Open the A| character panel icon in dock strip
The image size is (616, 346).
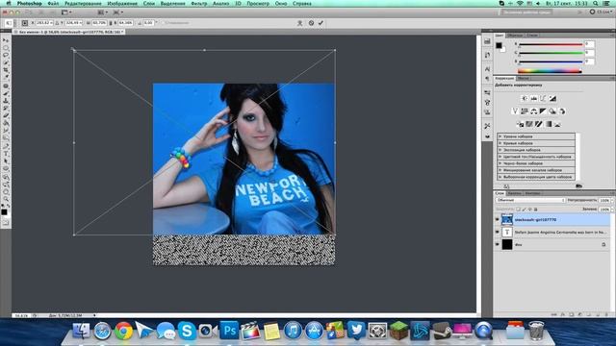pos(488,69)
